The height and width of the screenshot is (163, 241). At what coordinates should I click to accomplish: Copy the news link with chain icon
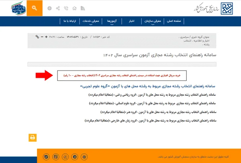(x=37, y=37)
